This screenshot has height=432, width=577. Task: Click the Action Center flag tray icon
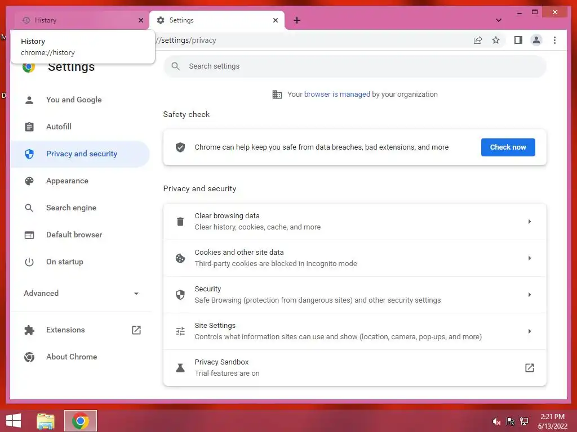tap(511, 421)
